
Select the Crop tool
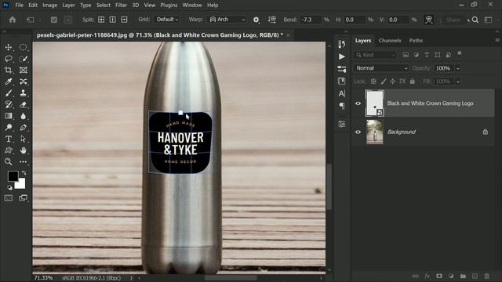9,70
